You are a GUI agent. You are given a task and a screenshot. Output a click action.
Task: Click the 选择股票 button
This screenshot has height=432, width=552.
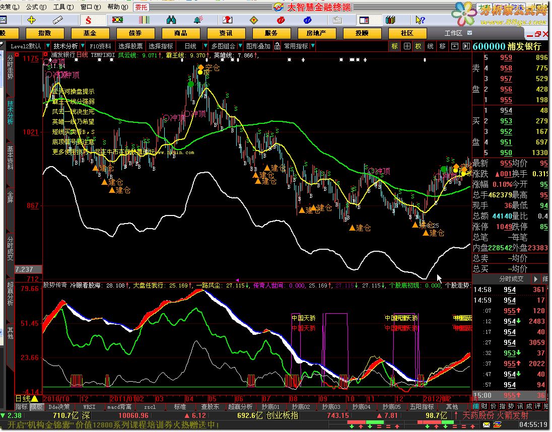[x=130, y=46]
